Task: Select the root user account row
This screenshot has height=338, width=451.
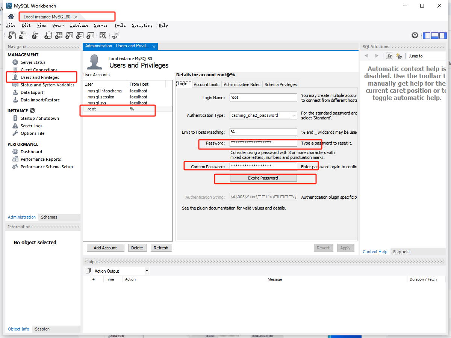Action: click(x=128, y=109)
